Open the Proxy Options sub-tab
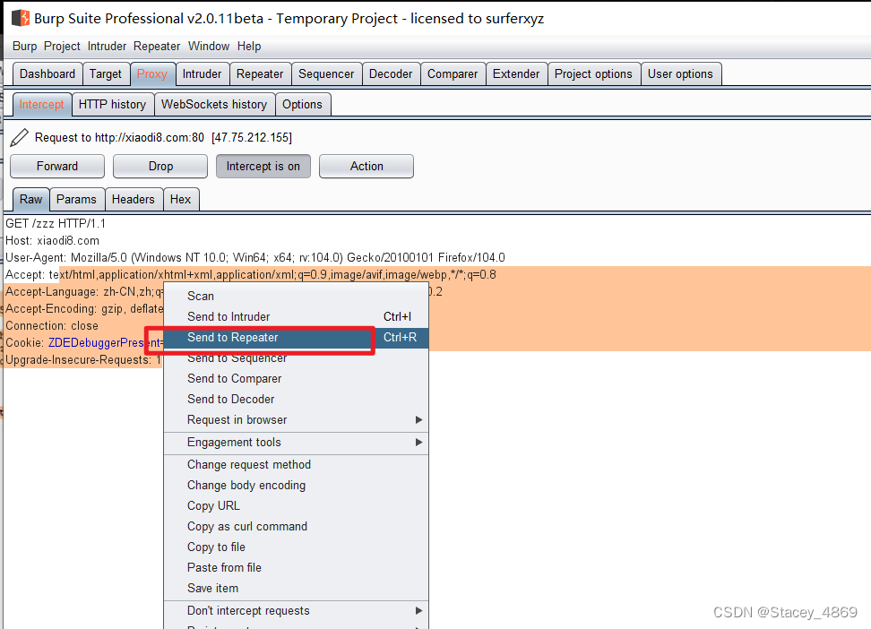The width and height of the screenshot is (871, 629). [302, 105]
